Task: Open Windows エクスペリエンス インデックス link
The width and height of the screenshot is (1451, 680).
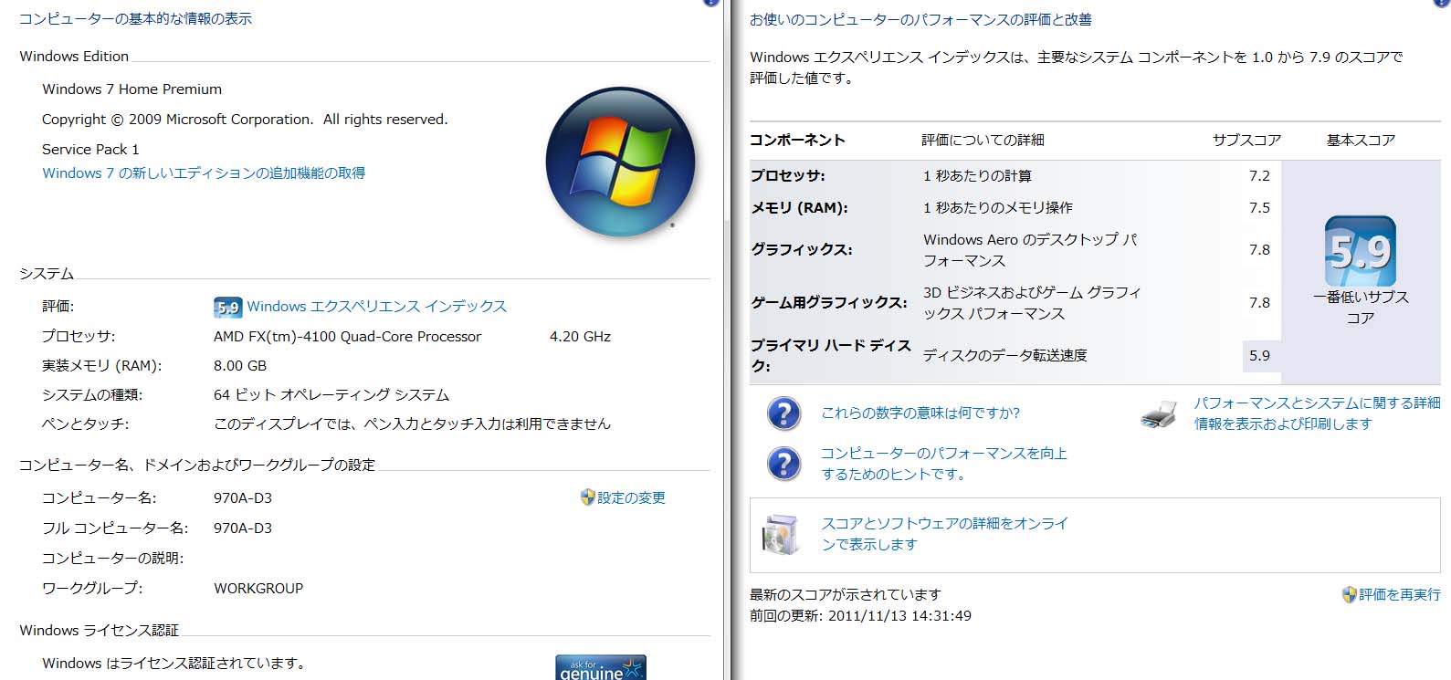Action: 376,307
